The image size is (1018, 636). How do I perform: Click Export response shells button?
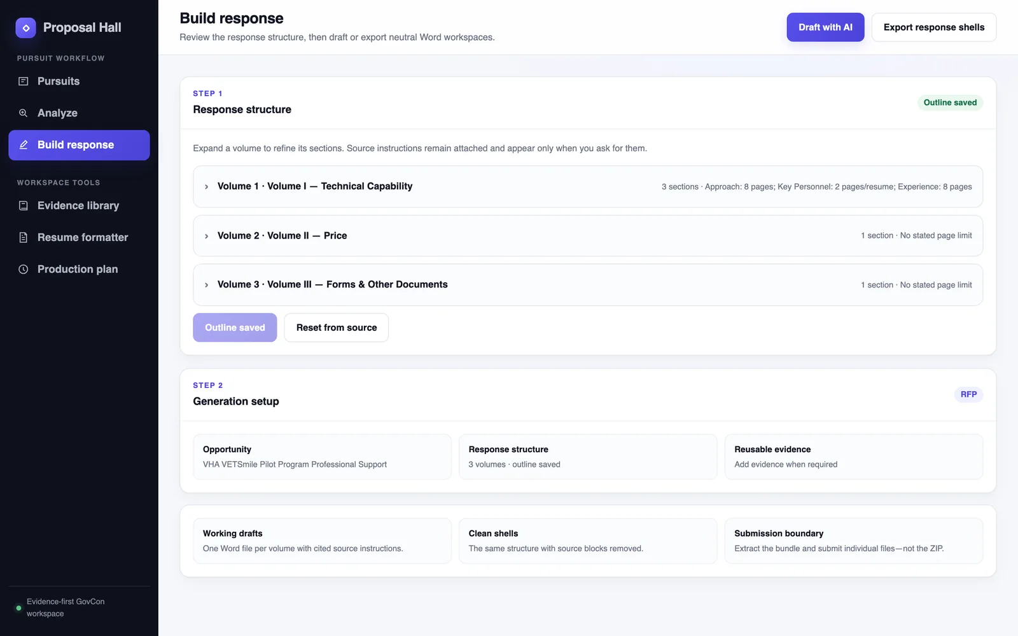(x=933, y=27)
